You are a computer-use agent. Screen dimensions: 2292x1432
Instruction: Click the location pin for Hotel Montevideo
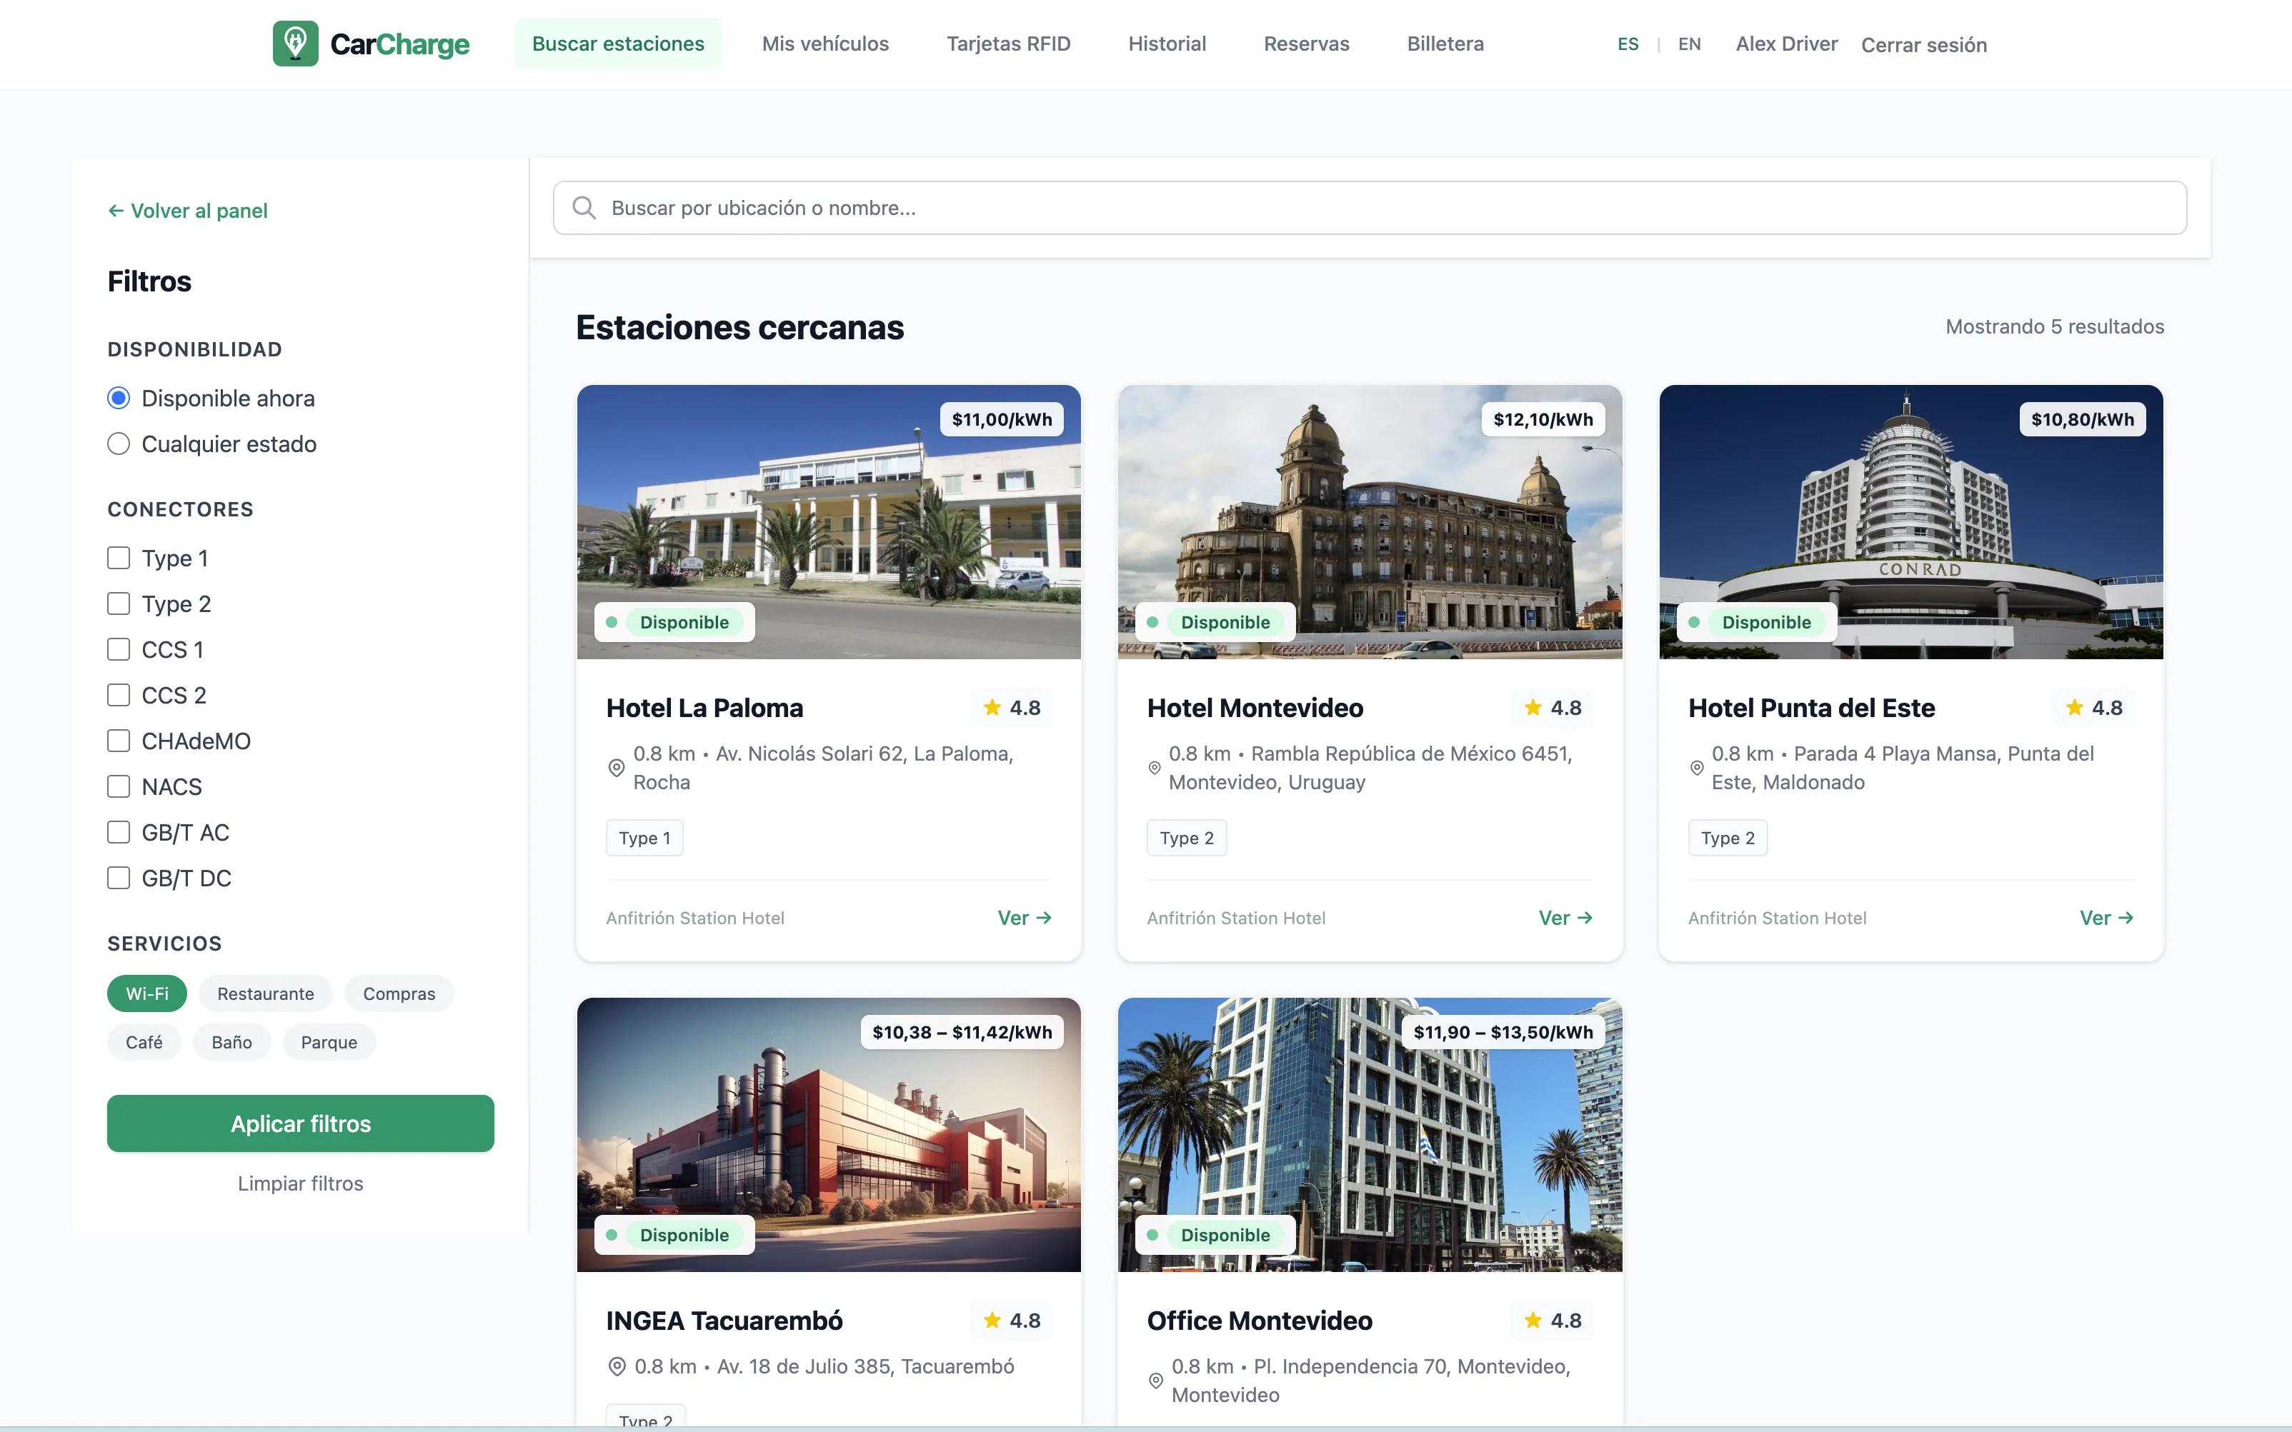pos(1155,768)
